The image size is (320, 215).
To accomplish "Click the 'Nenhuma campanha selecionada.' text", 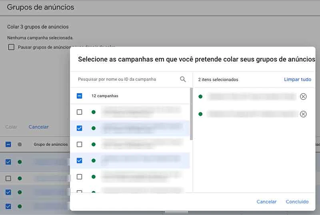I will (40, 38).
